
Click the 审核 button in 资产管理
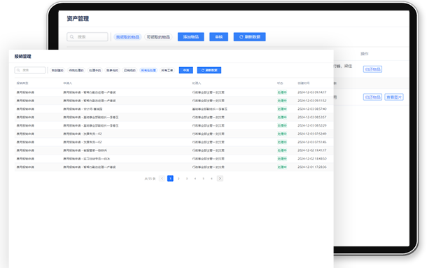(x=218, y=37)
